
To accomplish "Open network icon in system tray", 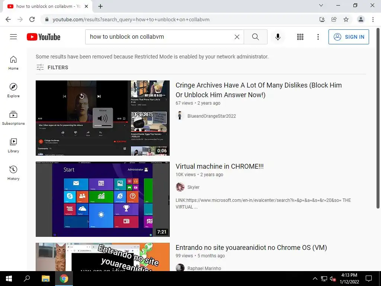I will click(324, 279).
